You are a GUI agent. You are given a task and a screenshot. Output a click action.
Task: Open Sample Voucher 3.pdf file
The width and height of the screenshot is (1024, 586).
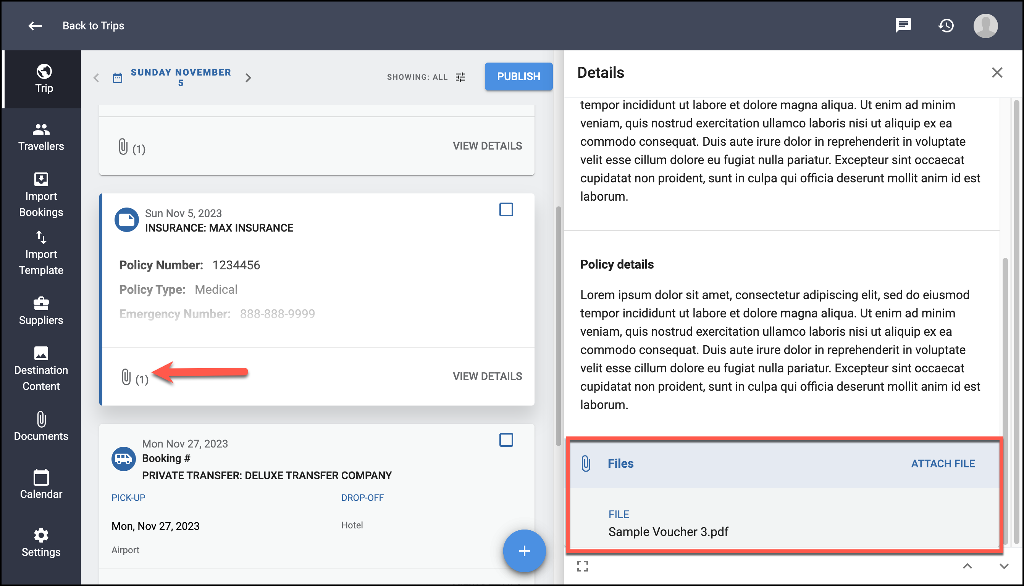pyautogui.click(x=668, y=532)
